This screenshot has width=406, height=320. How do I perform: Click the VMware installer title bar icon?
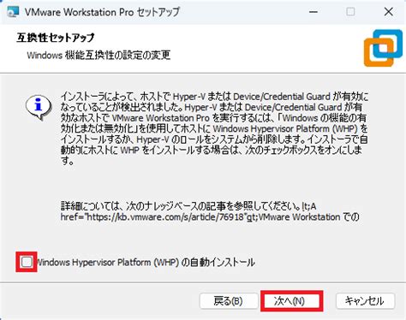pyautogui.click(x=13, y=12)
